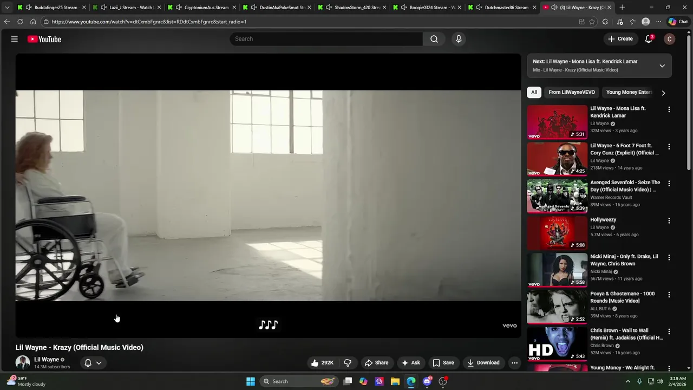Screen dimensions: 693x390
Task: Open the YouTube guide hamburger menu
Action: point(15,39)
